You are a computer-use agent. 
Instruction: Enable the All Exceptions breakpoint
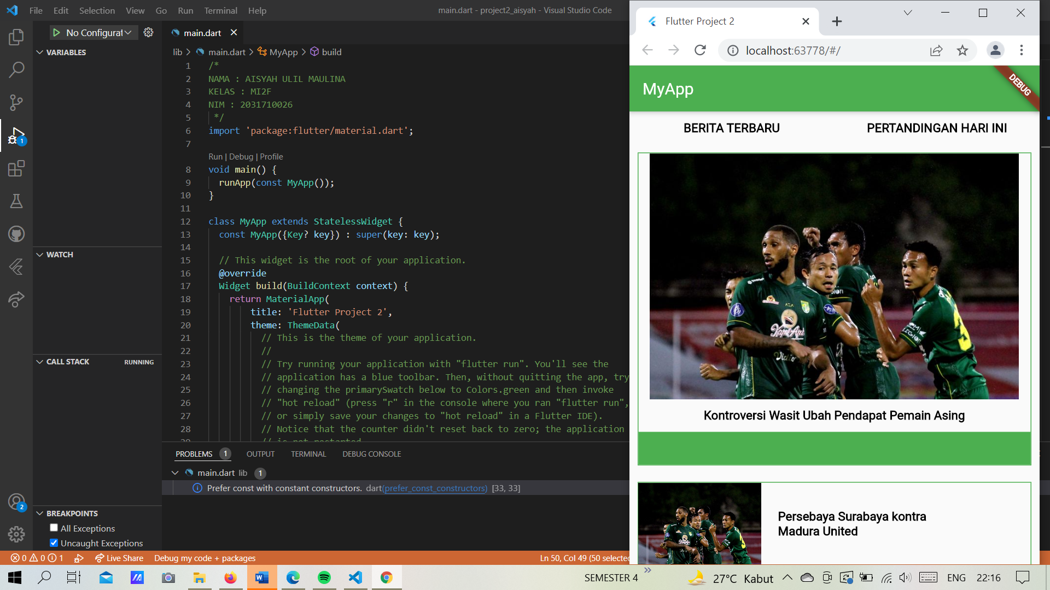click(x=54, y=528)
